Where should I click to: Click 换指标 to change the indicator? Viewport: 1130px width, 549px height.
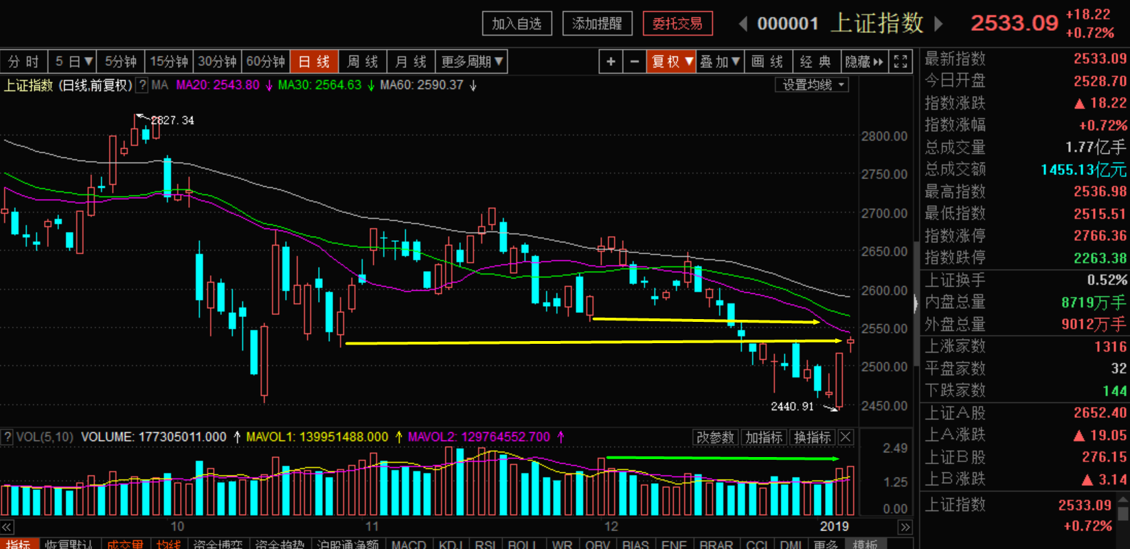click(x=813, y=437)
